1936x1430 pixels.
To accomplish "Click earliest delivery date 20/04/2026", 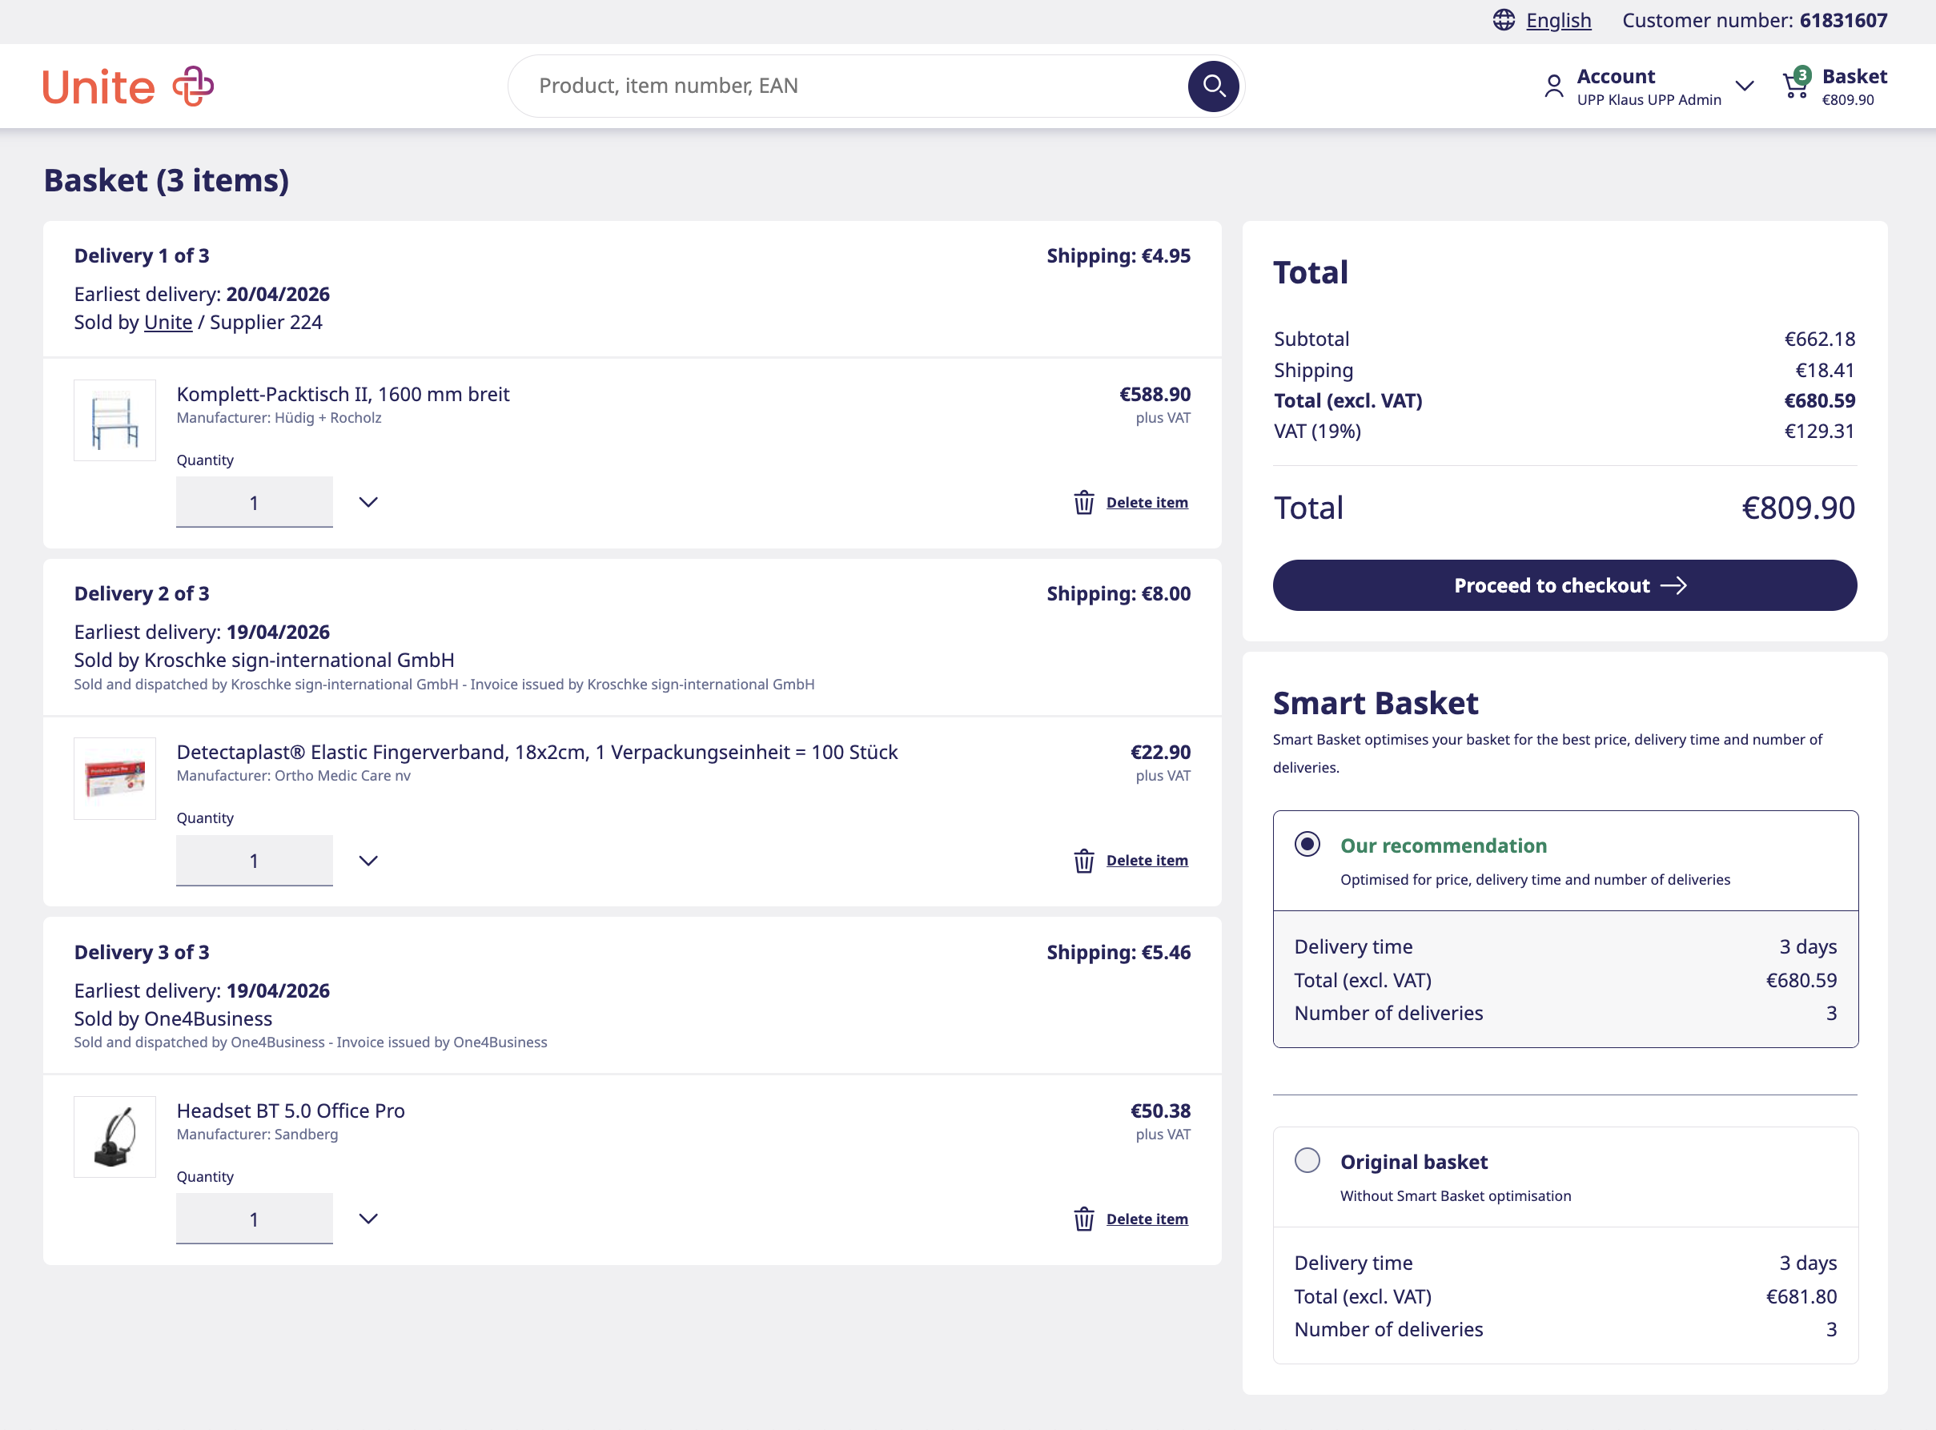I will pyautogui.click(x=278, y=295).
